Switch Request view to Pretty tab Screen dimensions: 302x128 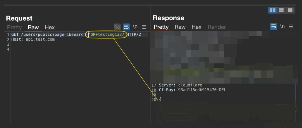(15, 27)
